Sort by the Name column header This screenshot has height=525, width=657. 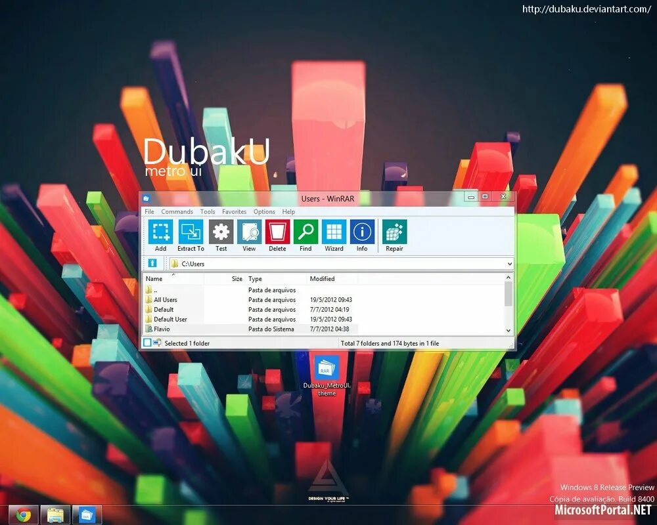pyautogui.click(x=174, y=279)
